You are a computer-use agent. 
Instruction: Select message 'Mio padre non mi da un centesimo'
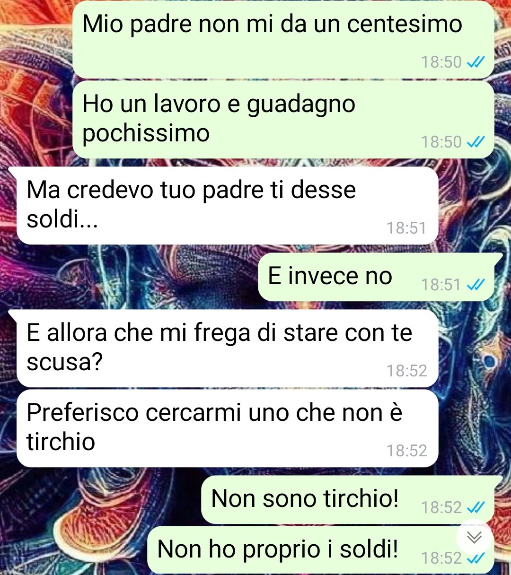(x=283, y=40)
